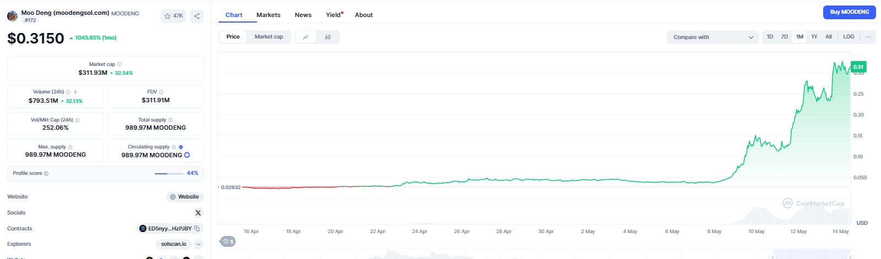Click the share icon button

coord(197,16)
